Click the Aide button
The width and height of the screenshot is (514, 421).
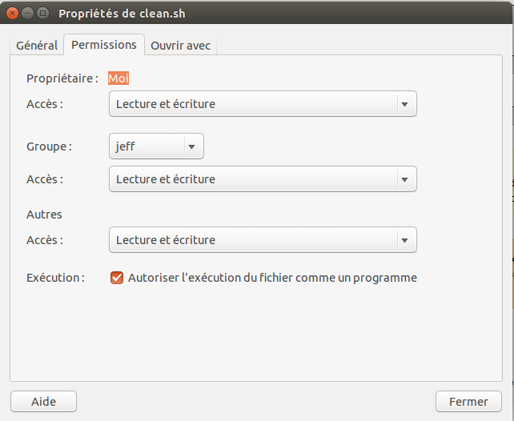[x=43, y=401]
